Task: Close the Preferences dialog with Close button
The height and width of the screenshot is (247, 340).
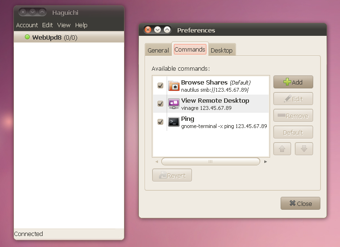Action: tap(300, 204)
